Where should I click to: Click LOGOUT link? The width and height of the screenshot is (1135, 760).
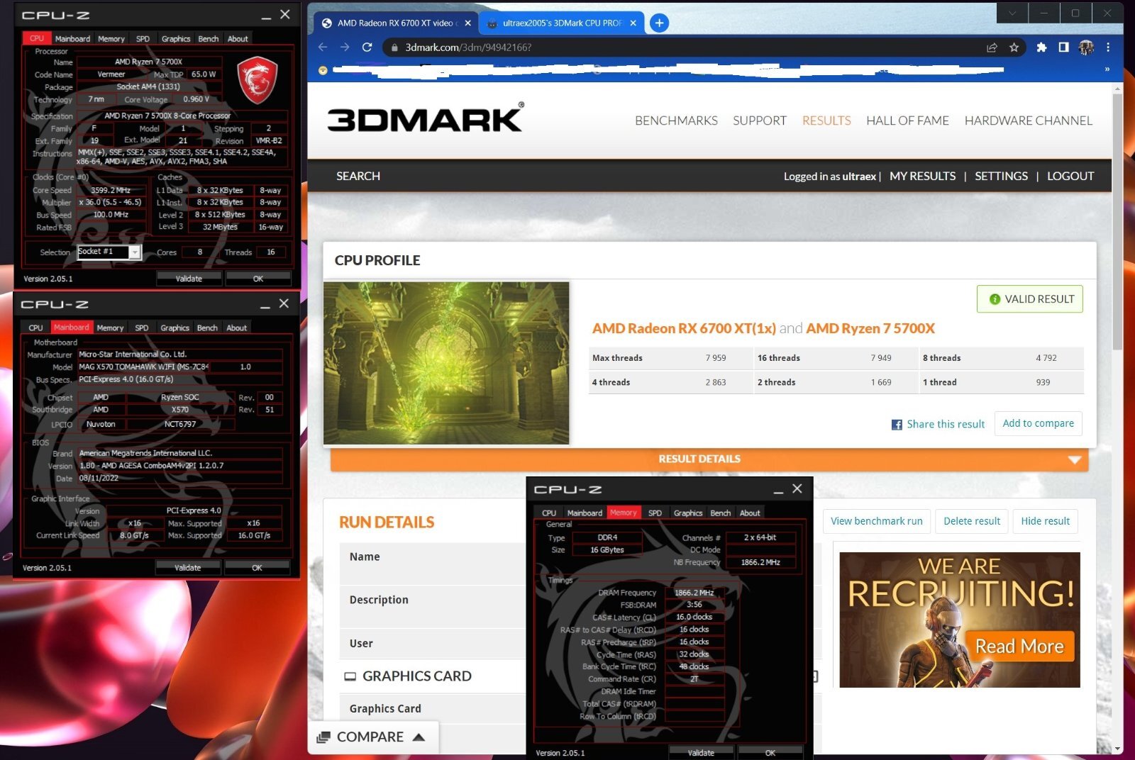tap(1070, 176)
